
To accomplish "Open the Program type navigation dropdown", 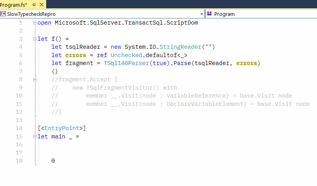I will 261,14.
